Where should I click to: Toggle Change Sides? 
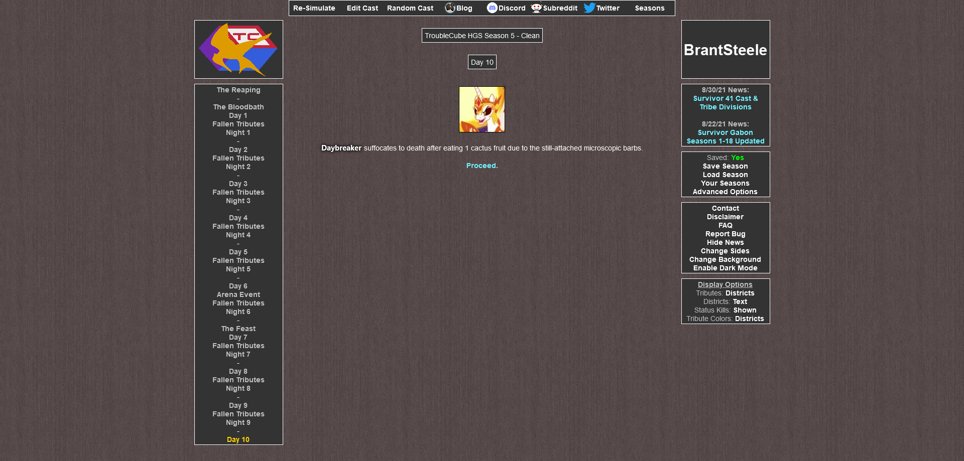(726, 251)
